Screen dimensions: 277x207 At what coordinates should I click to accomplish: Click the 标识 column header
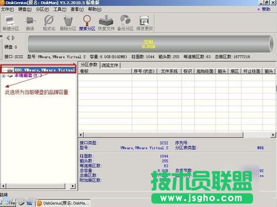coord(188,71)
